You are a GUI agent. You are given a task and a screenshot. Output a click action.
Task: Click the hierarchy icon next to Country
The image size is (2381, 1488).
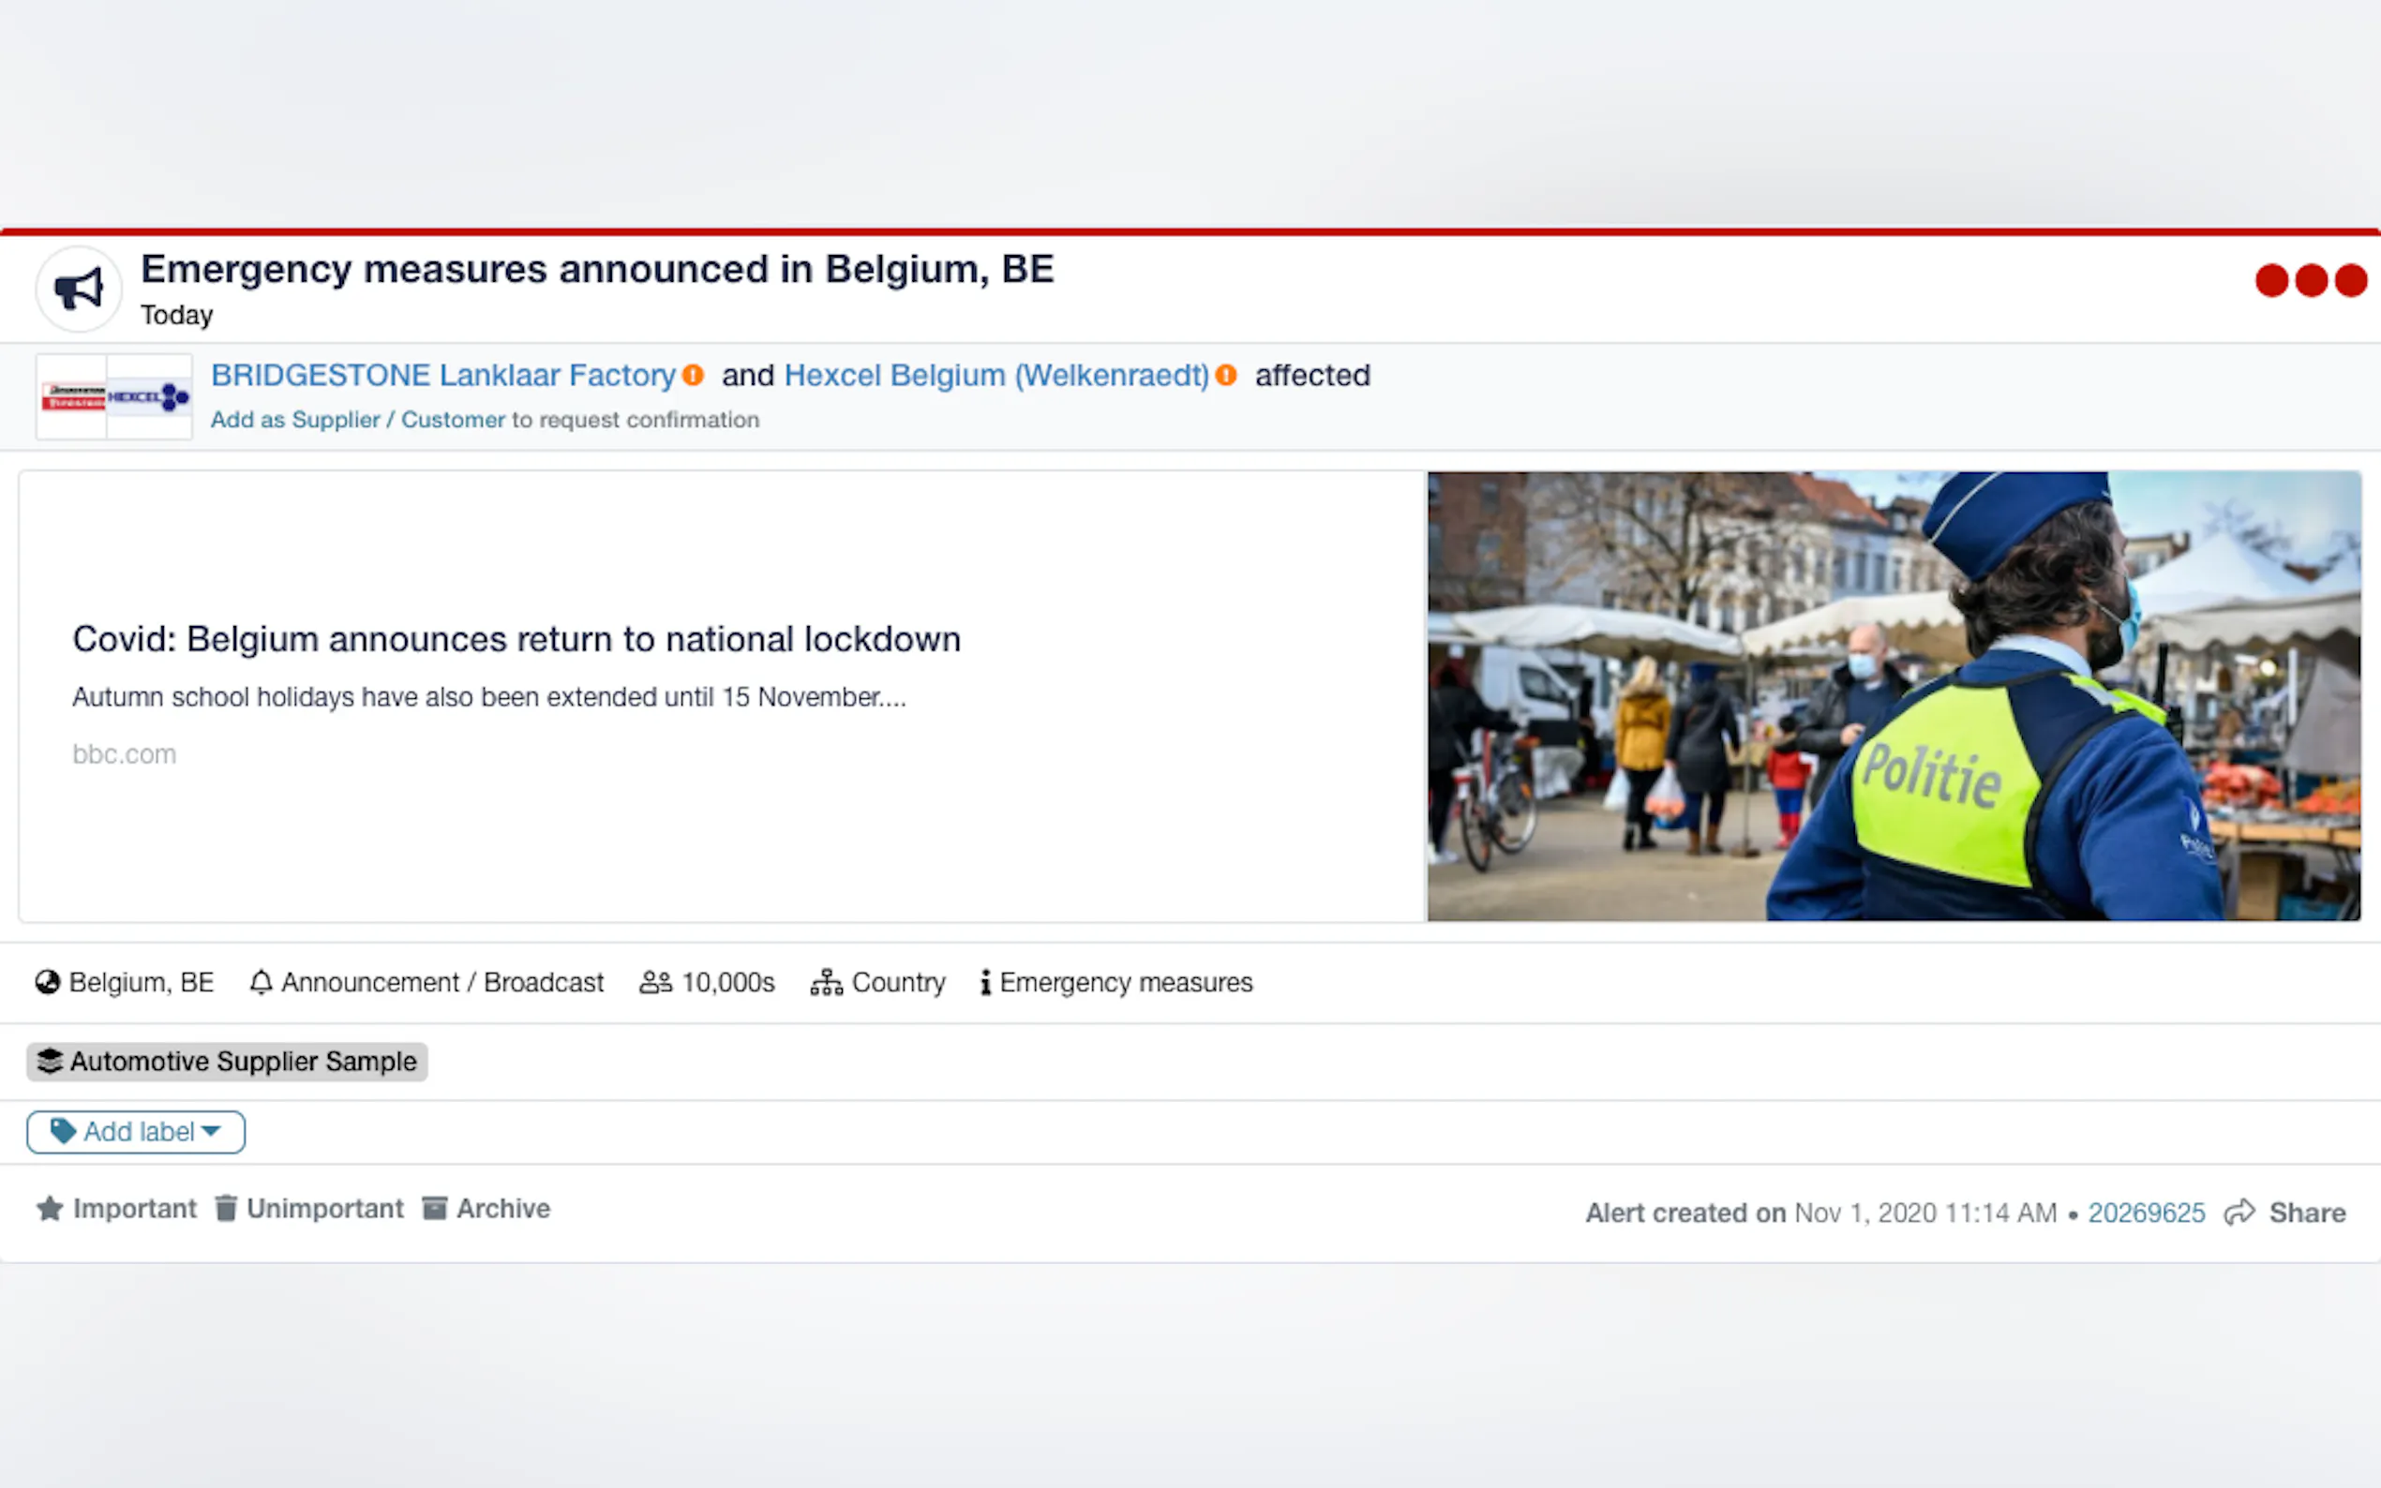coord(826,982)
